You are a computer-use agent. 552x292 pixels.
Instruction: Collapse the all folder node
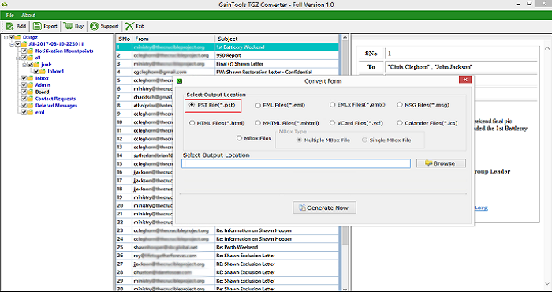18,58
